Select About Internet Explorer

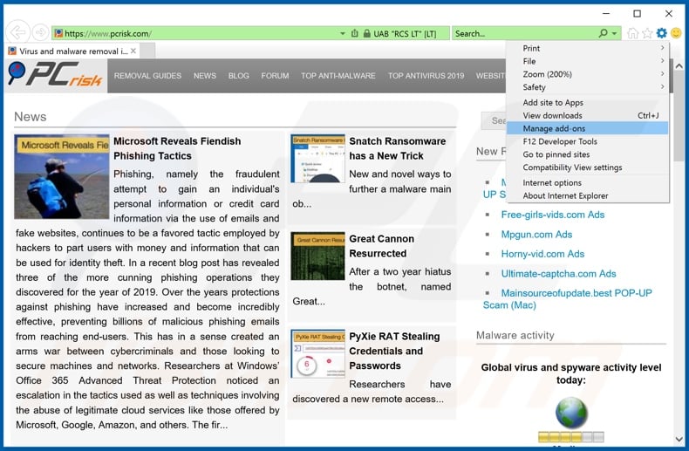click(588, 195)
